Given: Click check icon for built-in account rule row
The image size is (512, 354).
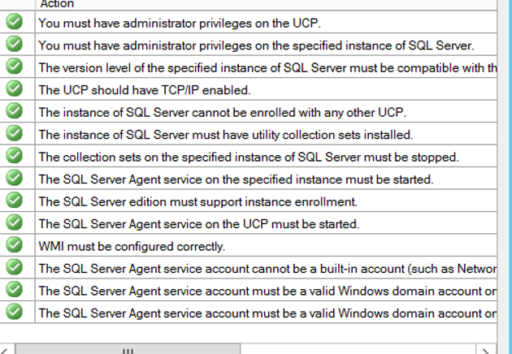Looking at the screenshot, I should point(14,267).
